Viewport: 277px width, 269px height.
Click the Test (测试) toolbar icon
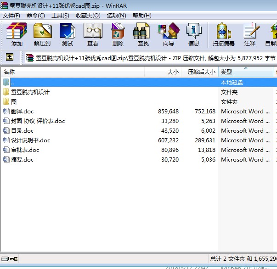tap(68, 31)
